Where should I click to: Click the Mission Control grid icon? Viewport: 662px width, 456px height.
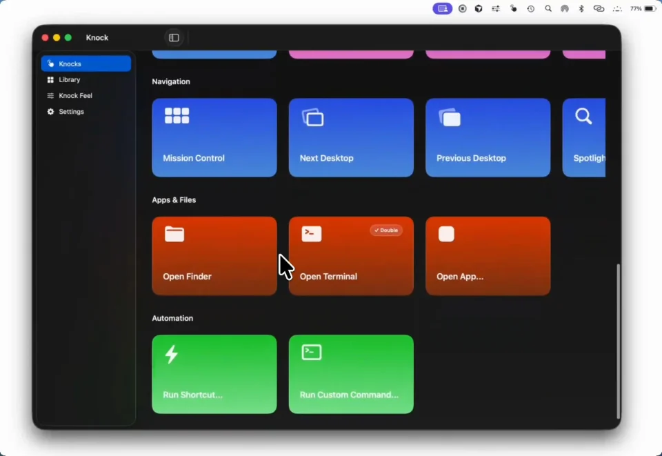click(177, 116)
